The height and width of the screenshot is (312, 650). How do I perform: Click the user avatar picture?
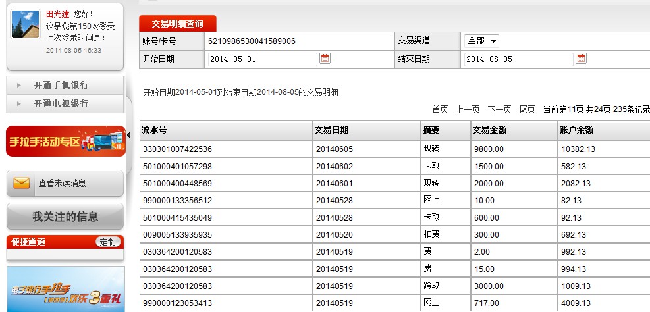click(x=26, y=24)
